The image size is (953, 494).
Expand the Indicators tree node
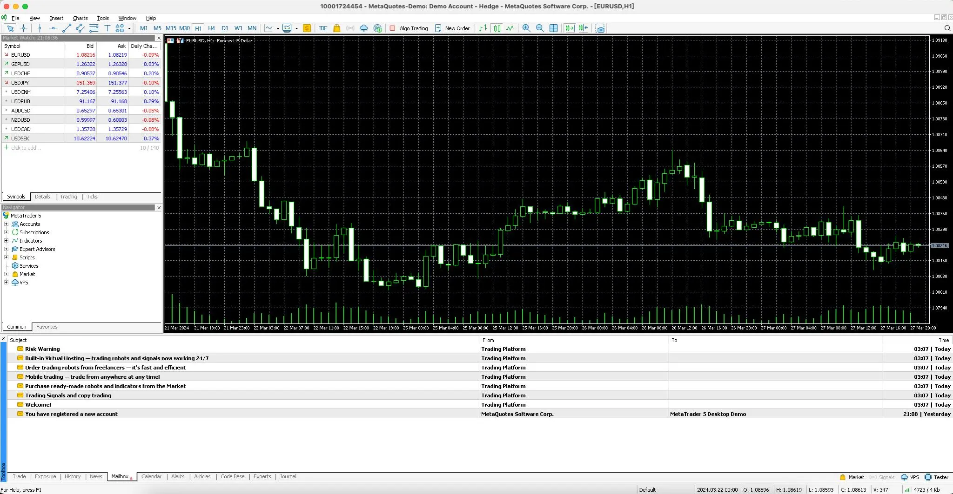coord(6,241)
